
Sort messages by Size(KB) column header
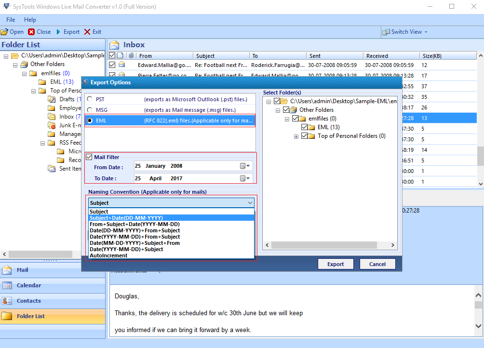coord(448,55)
